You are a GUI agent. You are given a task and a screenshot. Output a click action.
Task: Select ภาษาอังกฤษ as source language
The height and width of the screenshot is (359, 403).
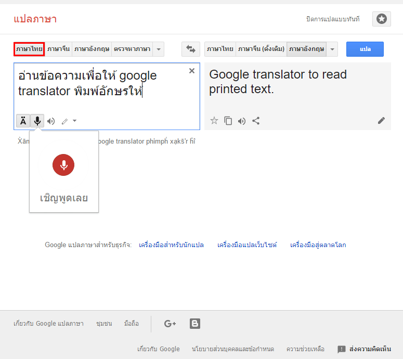(92, 49)
